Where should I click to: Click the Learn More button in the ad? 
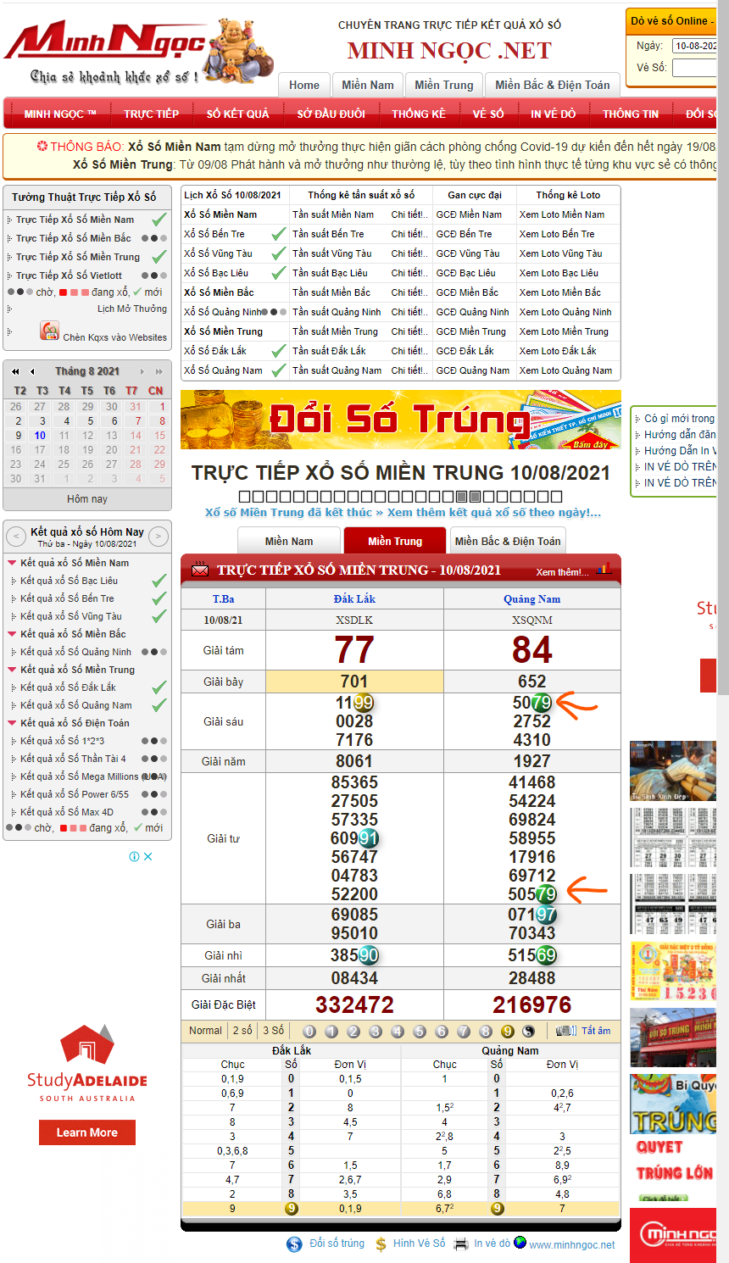point(87,1132)
